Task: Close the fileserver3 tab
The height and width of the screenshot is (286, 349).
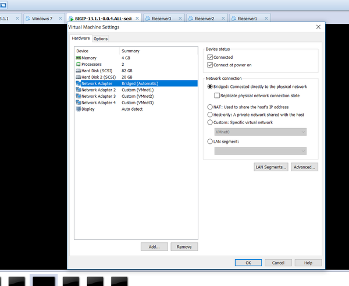Action: [180, 19]
